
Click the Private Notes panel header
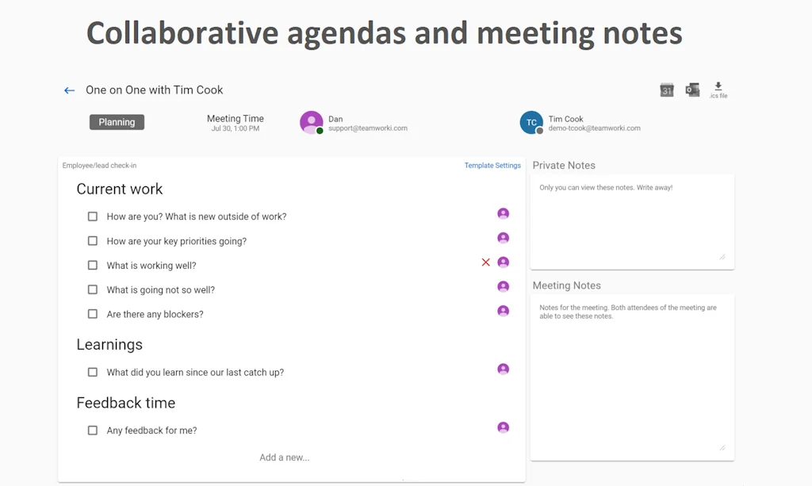point(563,165)
